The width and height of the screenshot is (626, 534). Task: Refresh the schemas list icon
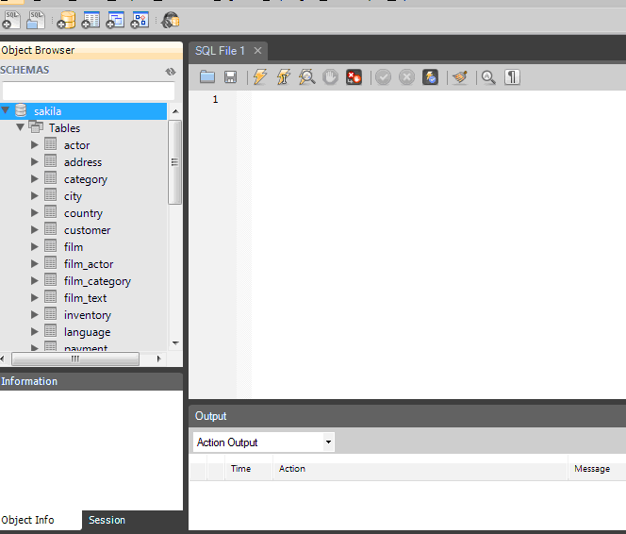pos(171,71)
